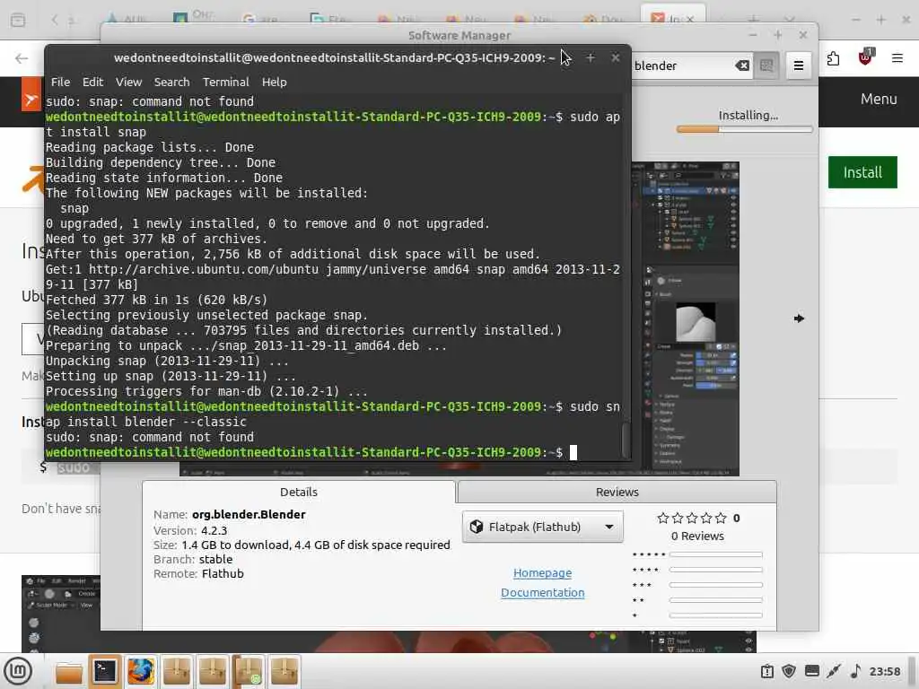Click the Blender screenshot preview in Software Manager

[x=685, y=318]
